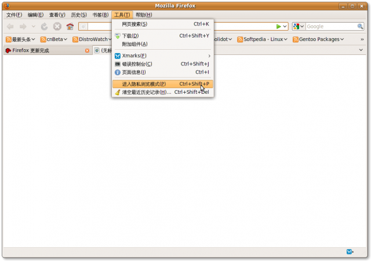This screenshot has width=371, height=261.
Task: Open the Softpedia - Linux feed
Action: (263, 39)
